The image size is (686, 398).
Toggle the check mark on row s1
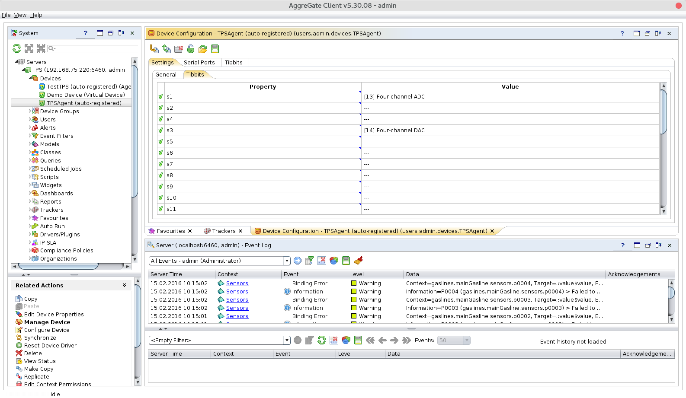[x=161, y=96]
